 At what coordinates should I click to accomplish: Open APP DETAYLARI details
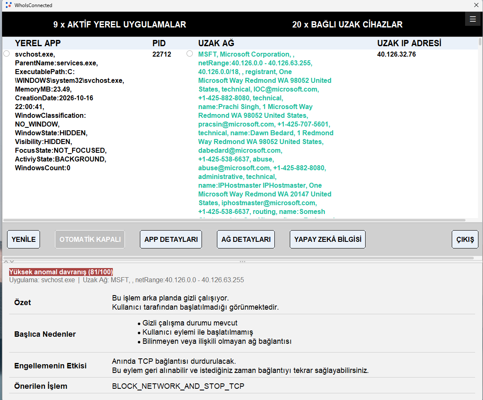click(x=171, y=239)
